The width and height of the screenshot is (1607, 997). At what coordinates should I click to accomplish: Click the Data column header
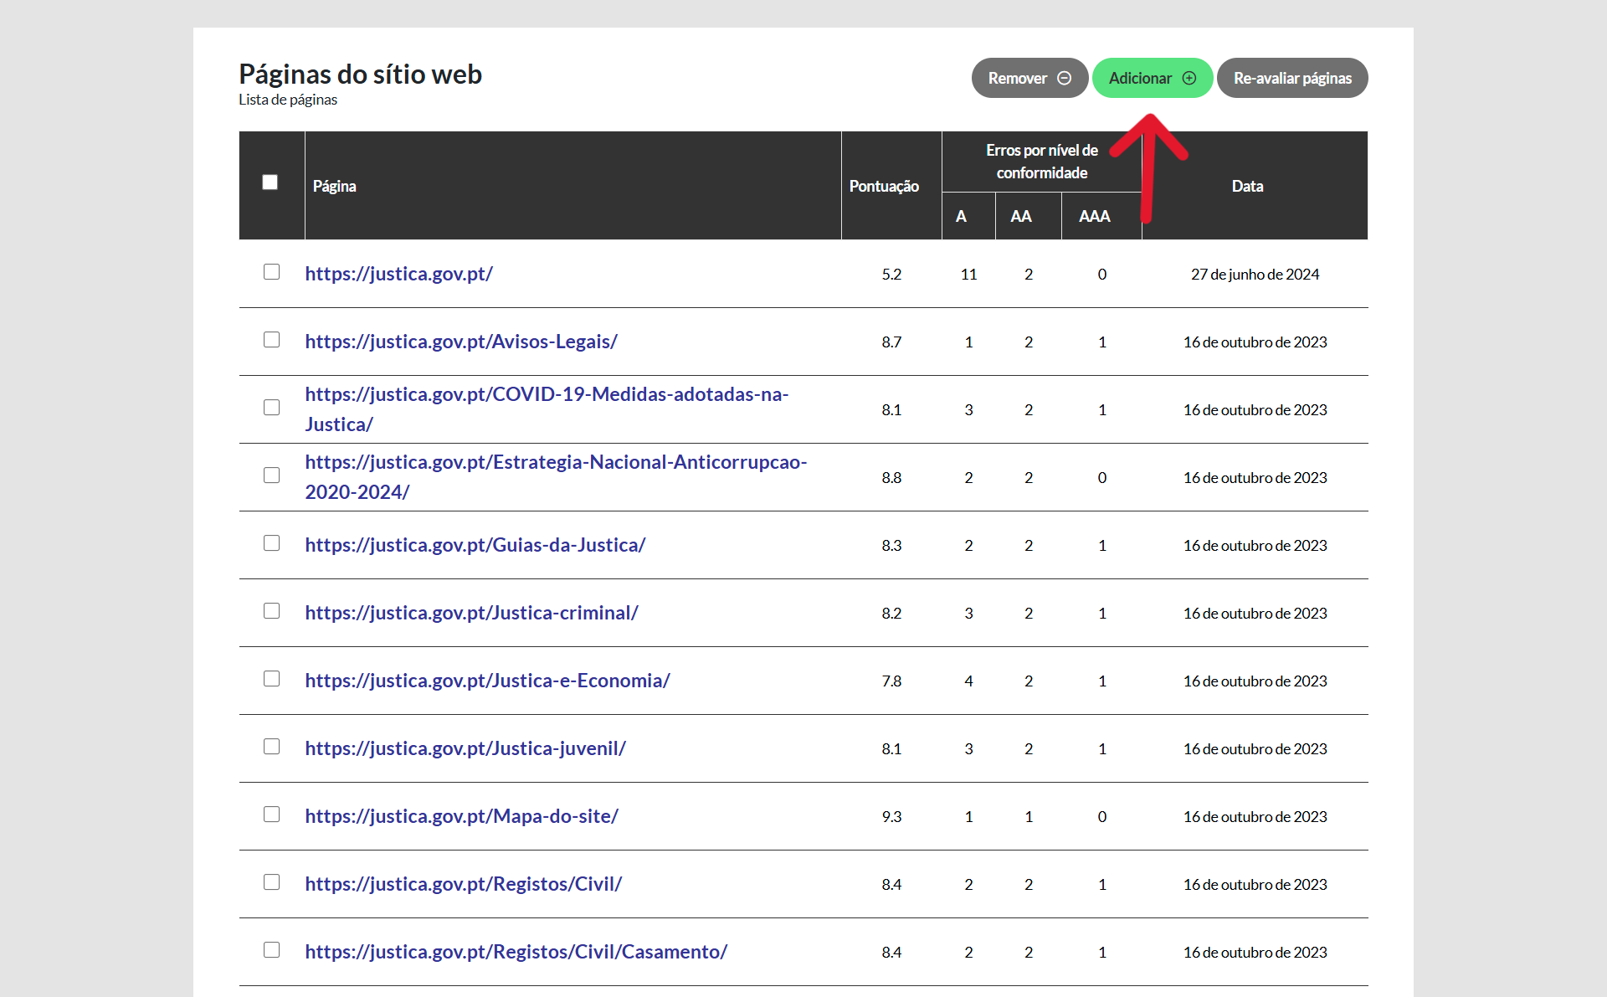pos(1247,186)
